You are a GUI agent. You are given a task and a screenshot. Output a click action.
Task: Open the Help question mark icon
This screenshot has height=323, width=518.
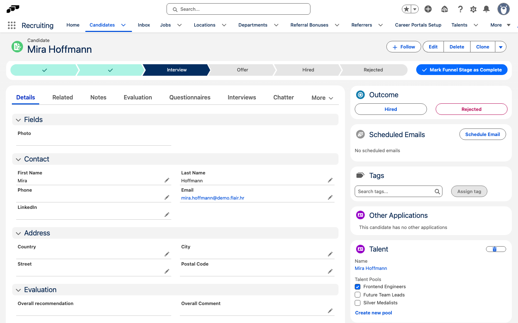[460, 9]
